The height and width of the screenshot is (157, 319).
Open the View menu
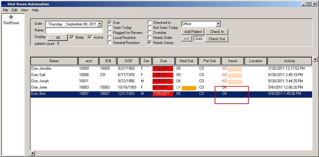pos(25,10)
